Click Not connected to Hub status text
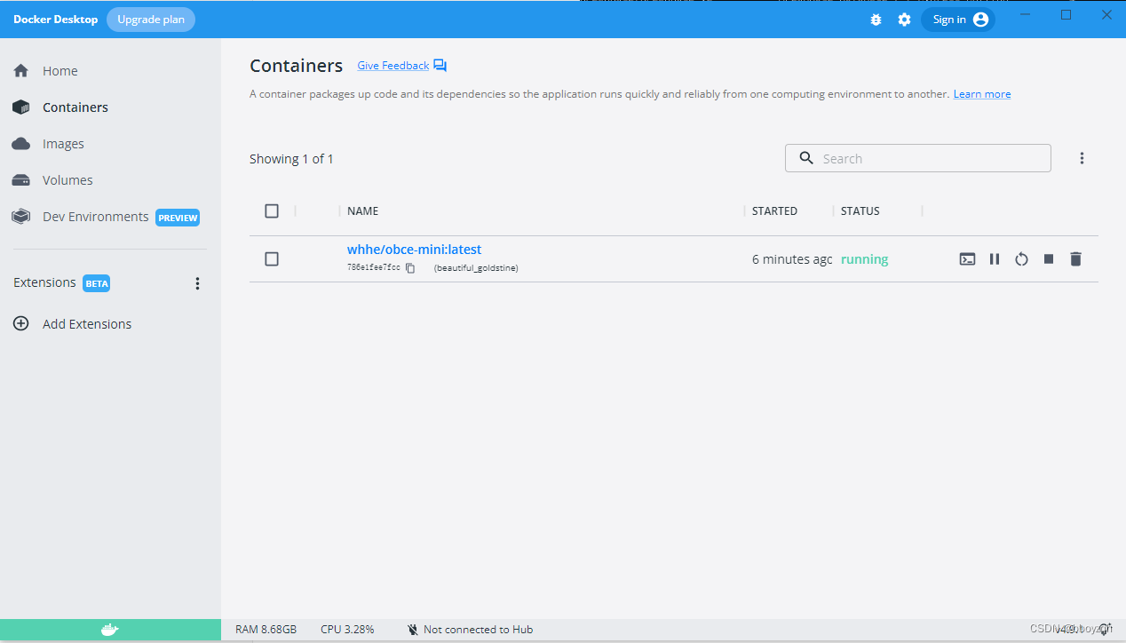The width and height of the screenshot is (1126, 643). point(478,630)
